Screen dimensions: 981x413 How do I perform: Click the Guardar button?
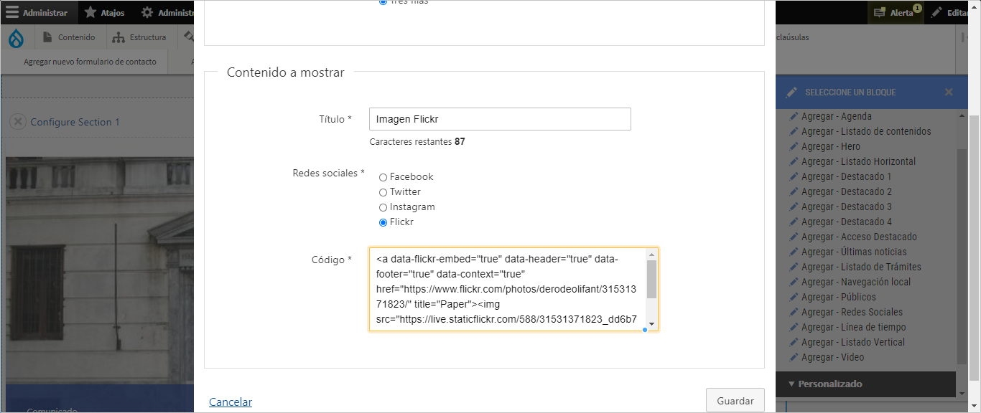click(735, 401)
